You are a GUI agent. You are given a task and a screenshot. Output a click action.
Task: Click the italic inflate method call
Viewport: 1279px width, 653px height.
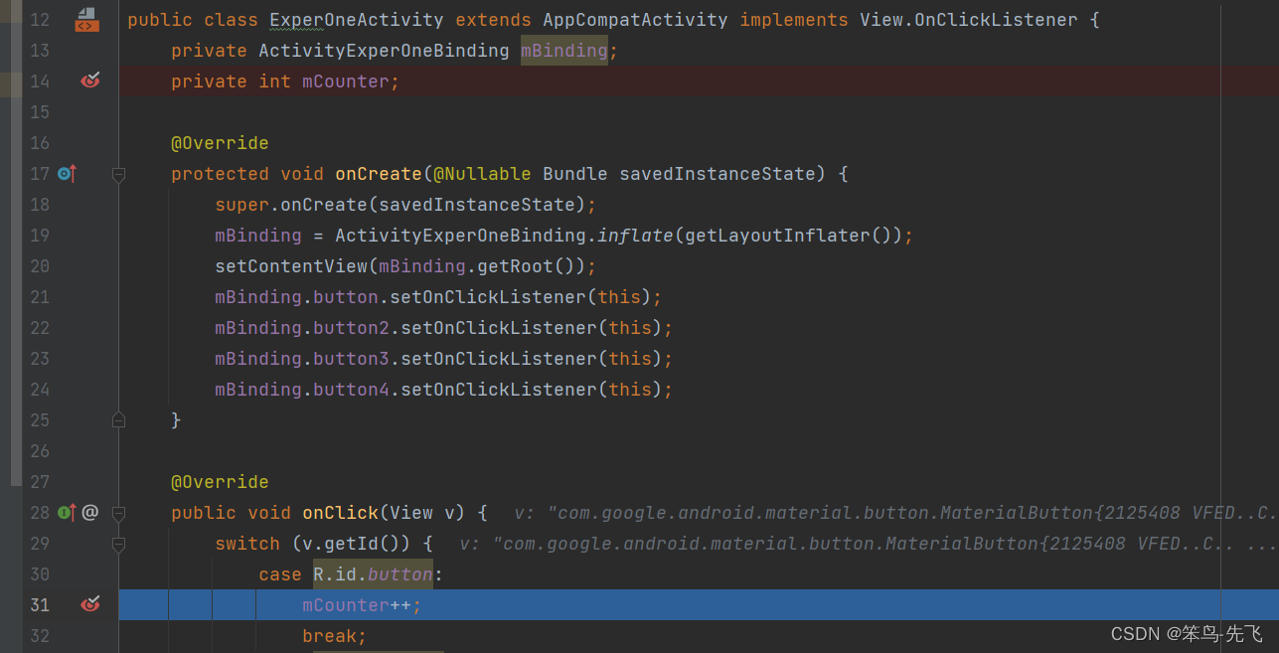click(635, 236)
